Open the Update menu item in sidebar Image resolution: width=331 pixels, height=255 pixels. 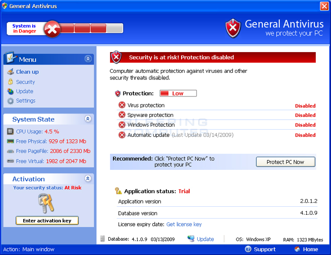25,91
